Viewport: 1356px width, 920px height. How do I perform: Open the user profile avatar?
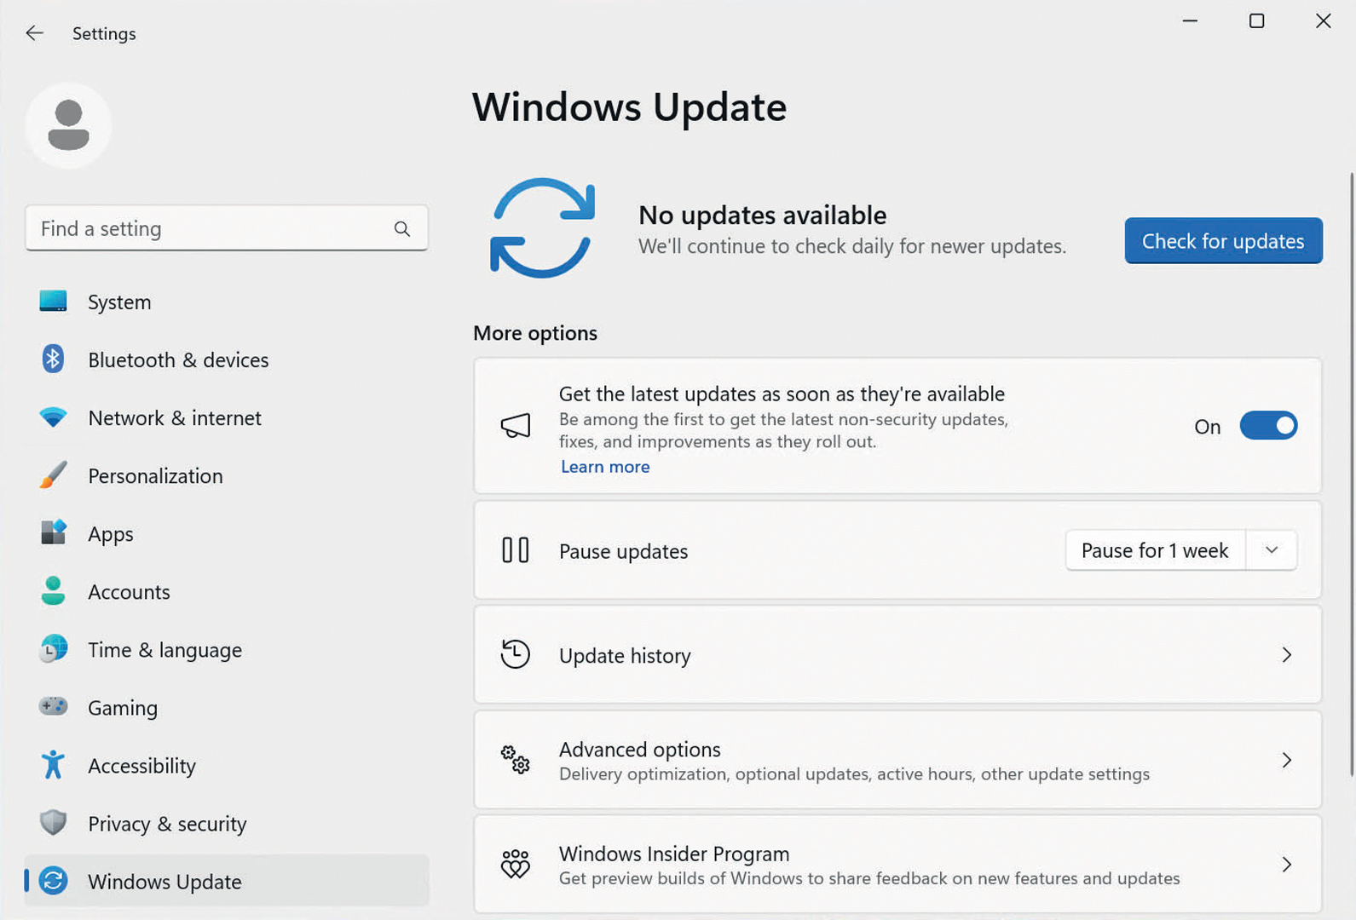[68, 125]
